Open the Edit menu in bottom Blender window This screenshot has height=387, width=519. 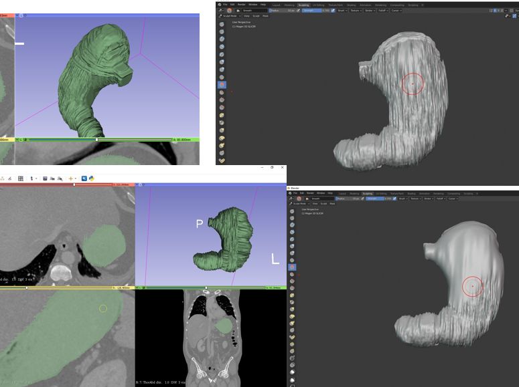(302, 193)
